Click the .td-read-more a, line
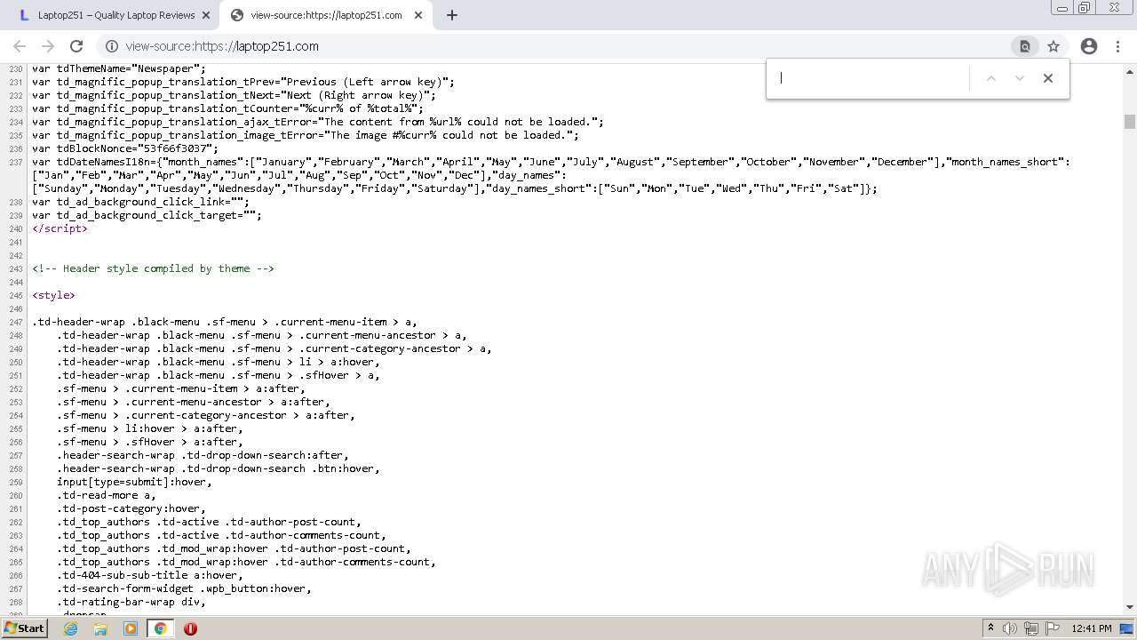1137x640 pixels. pos(106,495)
